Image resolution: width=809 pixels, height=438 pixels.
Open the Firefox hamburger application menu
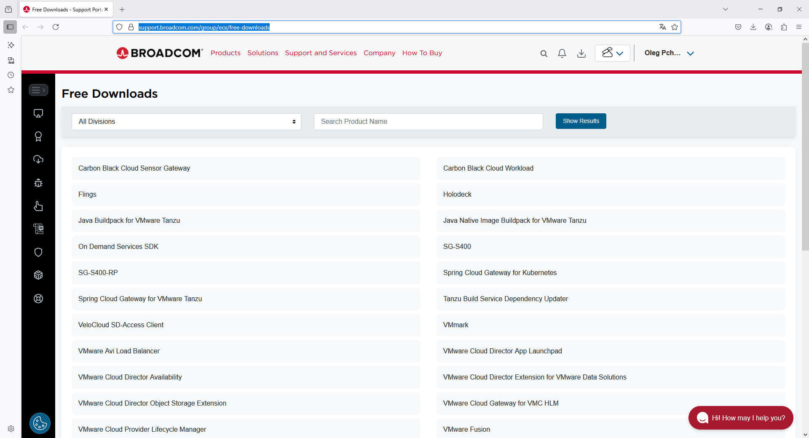(799, 27)
